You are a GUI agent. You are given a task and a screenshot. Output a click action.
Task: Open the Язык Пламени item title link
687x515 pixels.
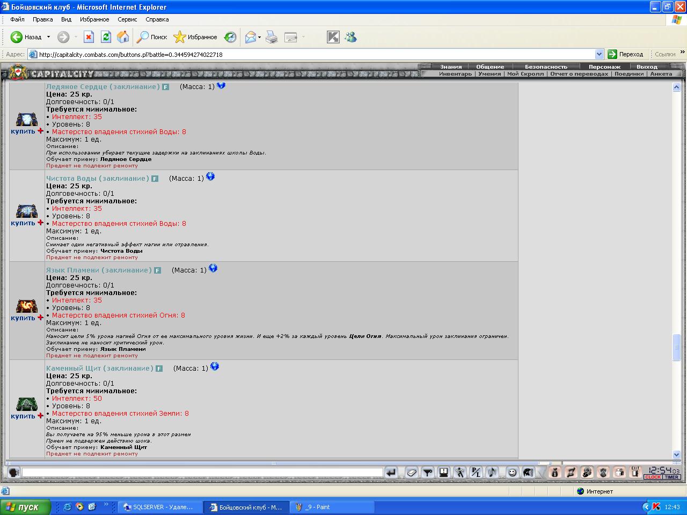(x=99, y=270)
